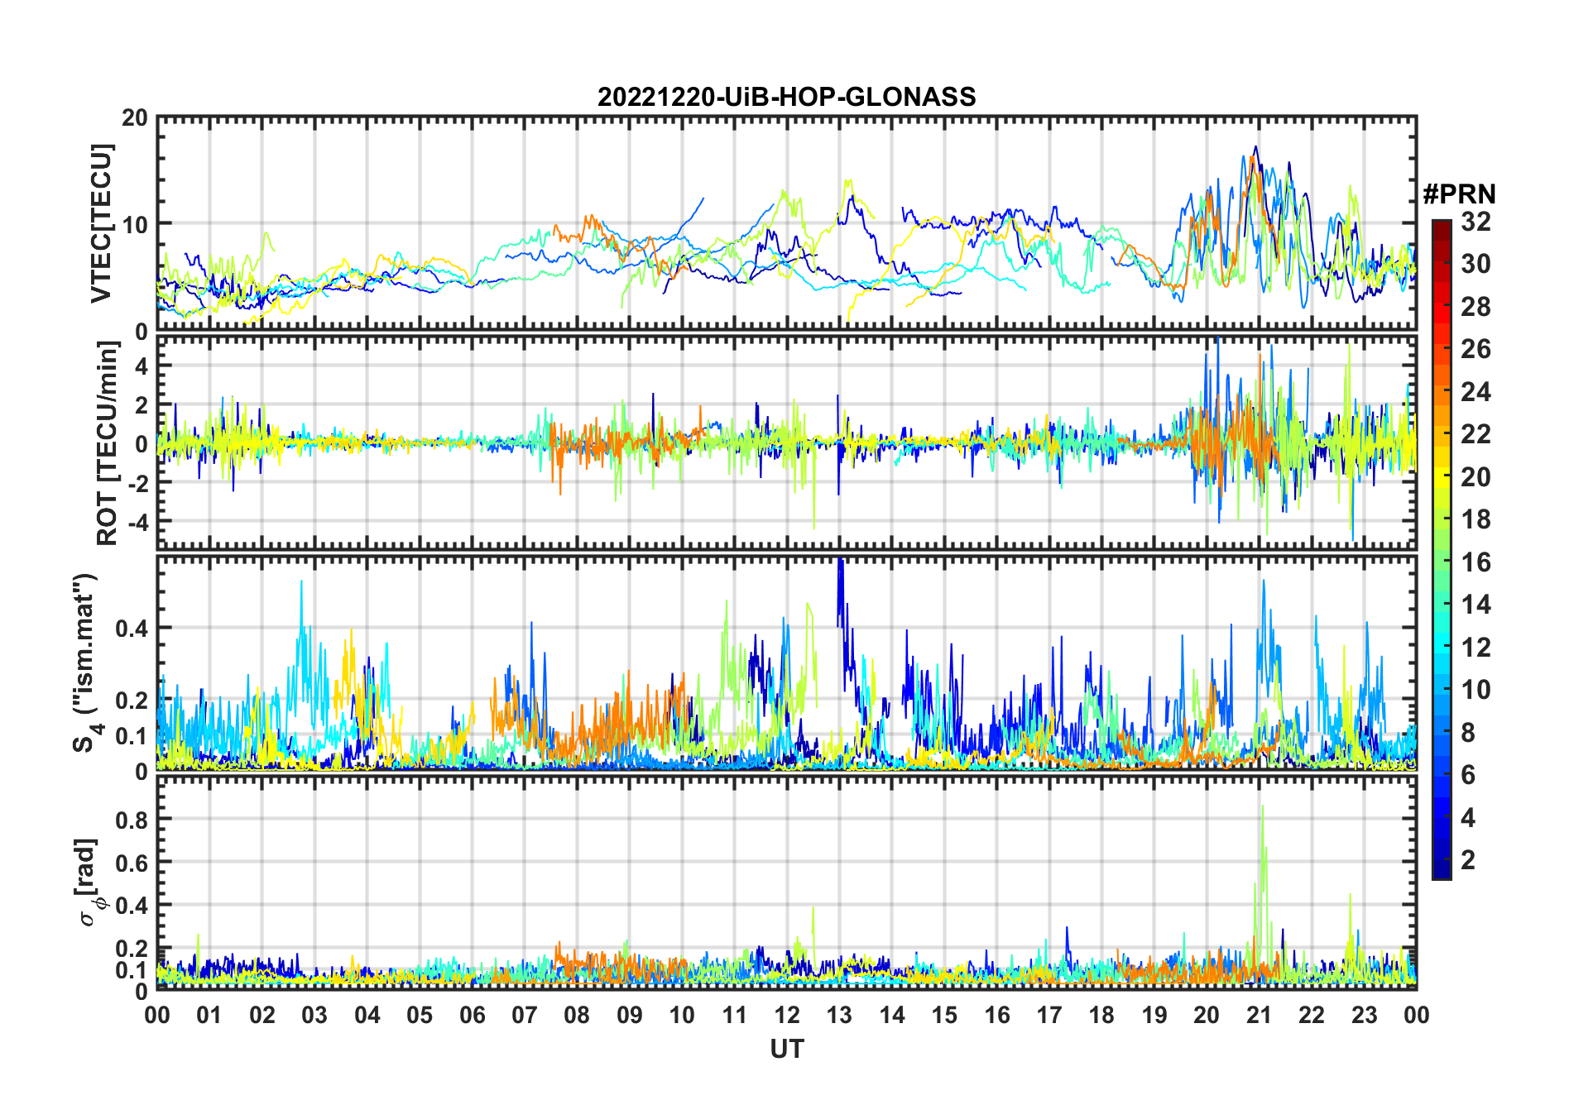Click the VTEC axis tick label 20
This screenshot has width=1574, height=1100.
point(135,118)
